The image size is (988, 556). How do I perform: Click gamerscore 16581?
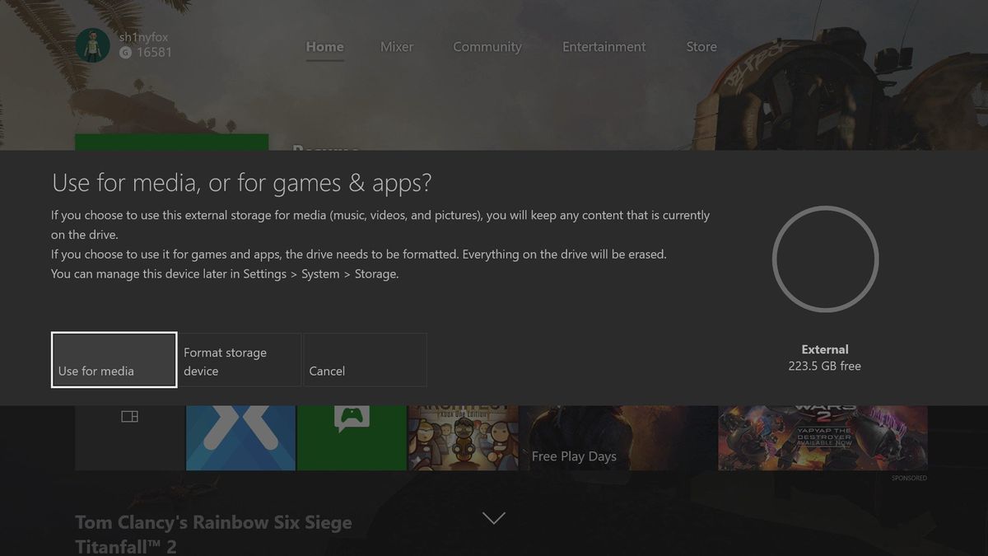(x=154, y=53)
